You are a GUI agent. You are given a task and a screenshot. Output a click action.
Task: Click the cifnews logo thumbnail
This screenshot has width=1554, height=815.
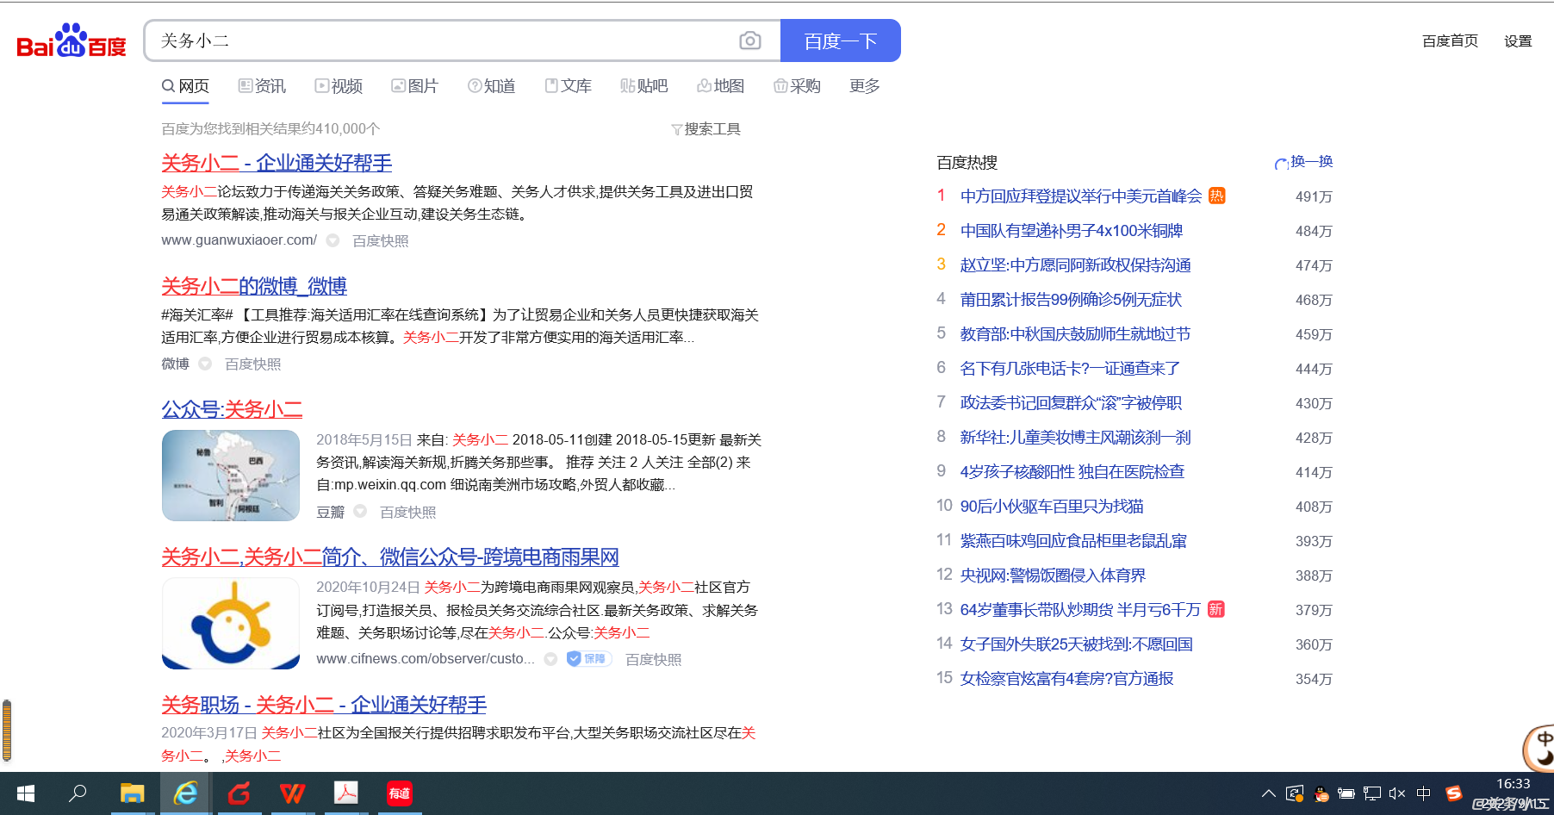point(231,624)
